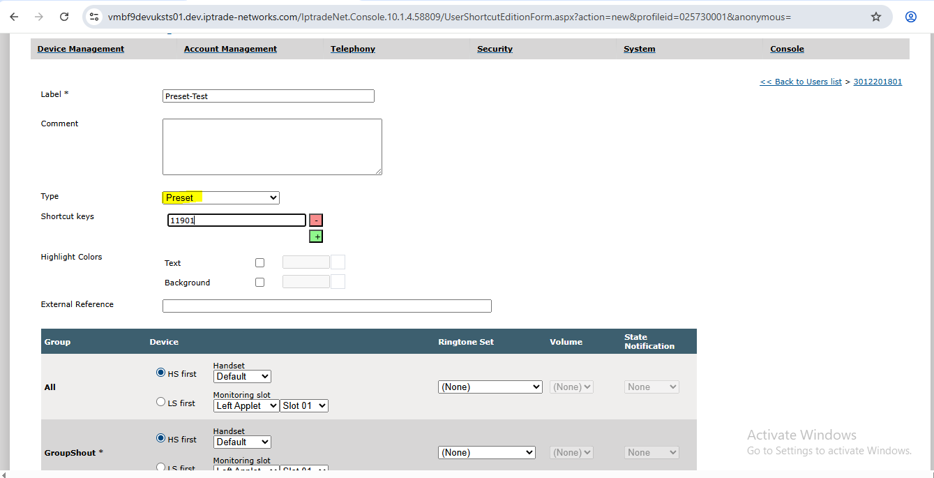Open Slot 01 dropdown in the All row
The height and width of the screenshot is (478, 934).
[304, 405]
